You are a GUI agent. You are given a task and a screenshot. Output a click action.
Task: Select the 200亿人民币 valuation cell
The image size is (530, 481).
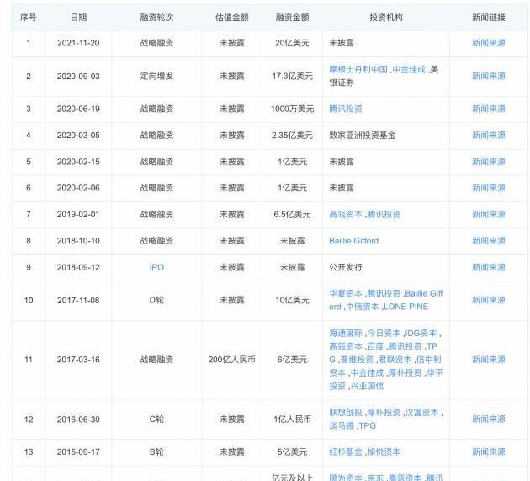tap(232, 360)
